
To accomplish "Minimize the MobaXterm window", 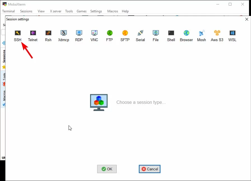I will (x=218, y=4).
